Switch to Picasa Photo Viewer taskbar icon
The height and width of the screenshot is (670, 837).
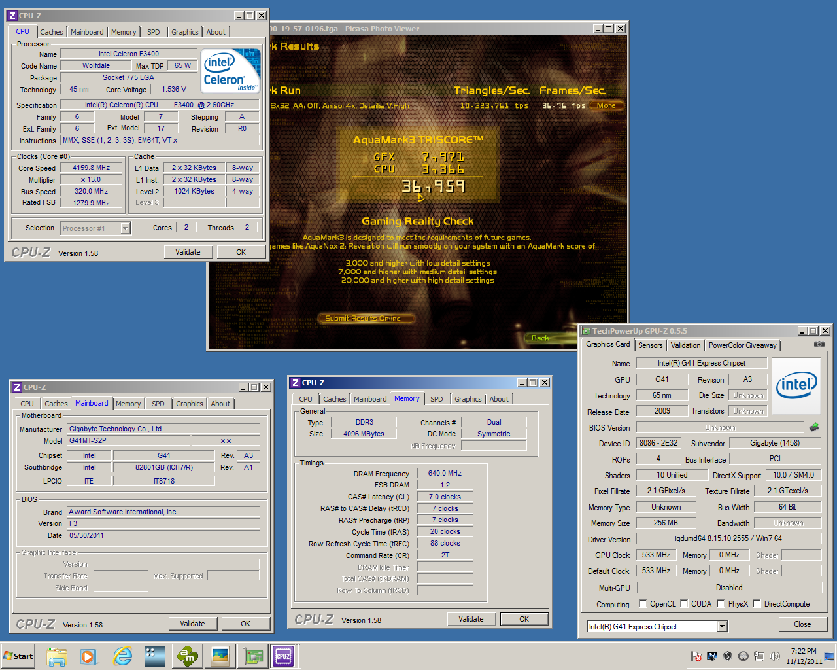point(220,656)
